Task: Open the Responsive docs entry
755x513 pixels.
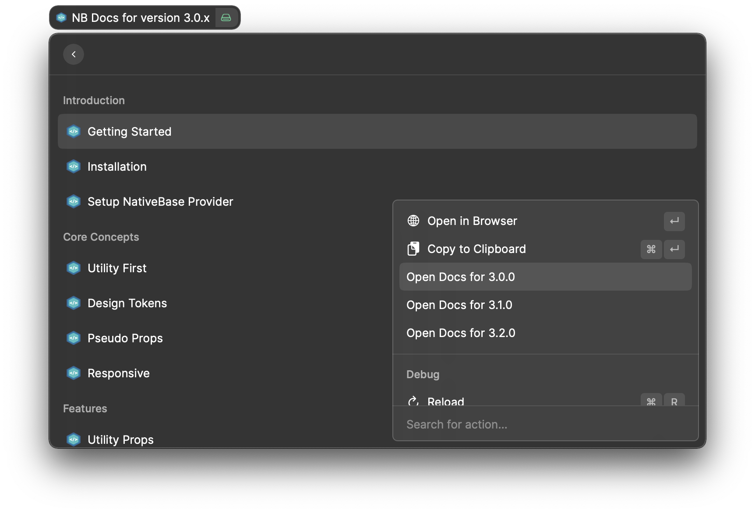Action: pos(377,373)
